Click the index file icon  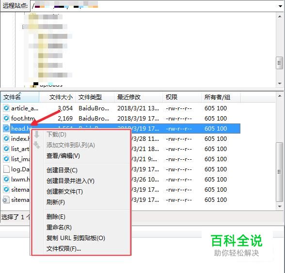6,138
